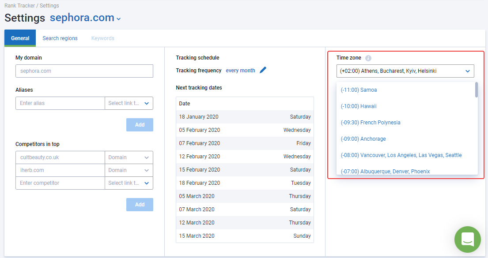Click the pencil icon to edit tracking frequency

pyautogui.click(x=263, y=70)
